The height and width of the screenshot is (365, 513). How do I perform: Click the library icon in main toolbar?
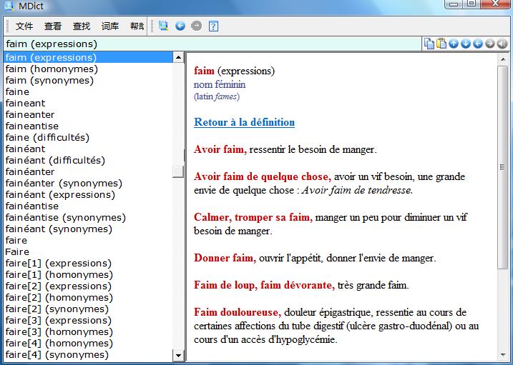pyautogui.click(x=164, y=26)
